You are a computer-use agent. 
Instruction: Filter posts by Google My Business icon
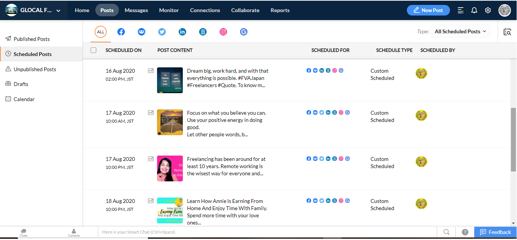point(244,32)
